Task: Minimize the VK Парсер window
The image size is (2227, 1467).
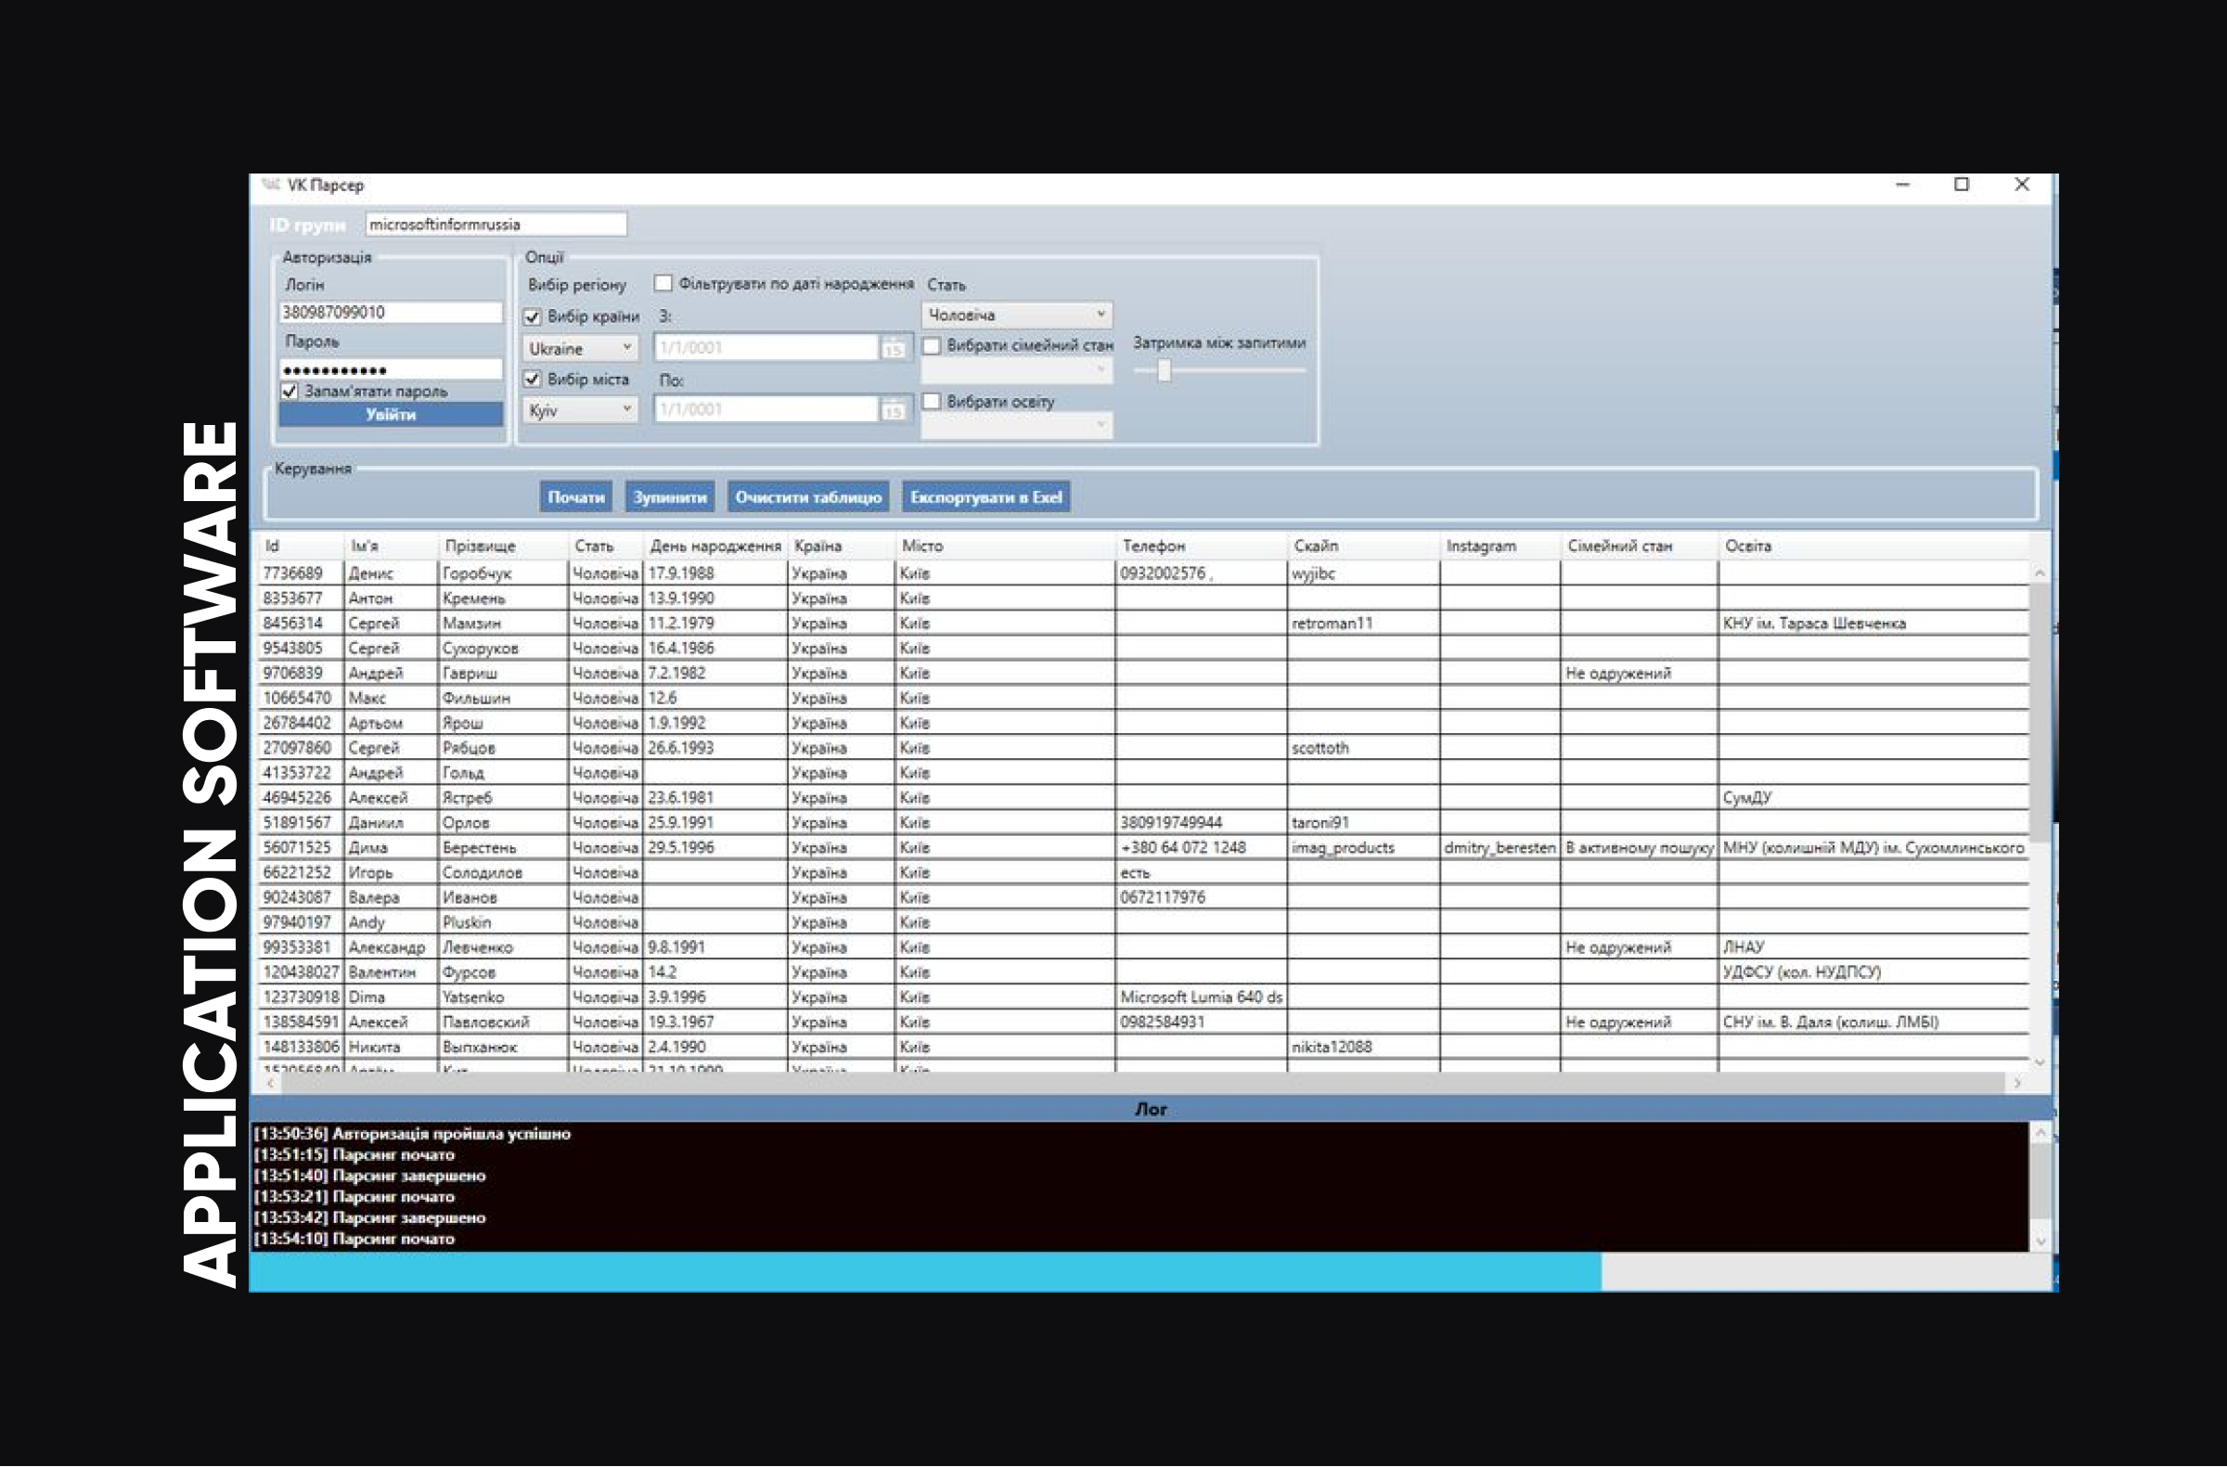Action: coord(1902,185)
